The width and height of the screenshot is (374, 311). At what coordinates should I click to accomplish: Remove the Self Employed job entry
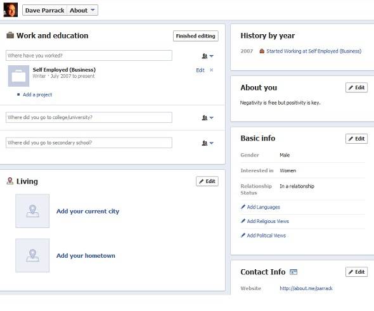pos(211,70)
